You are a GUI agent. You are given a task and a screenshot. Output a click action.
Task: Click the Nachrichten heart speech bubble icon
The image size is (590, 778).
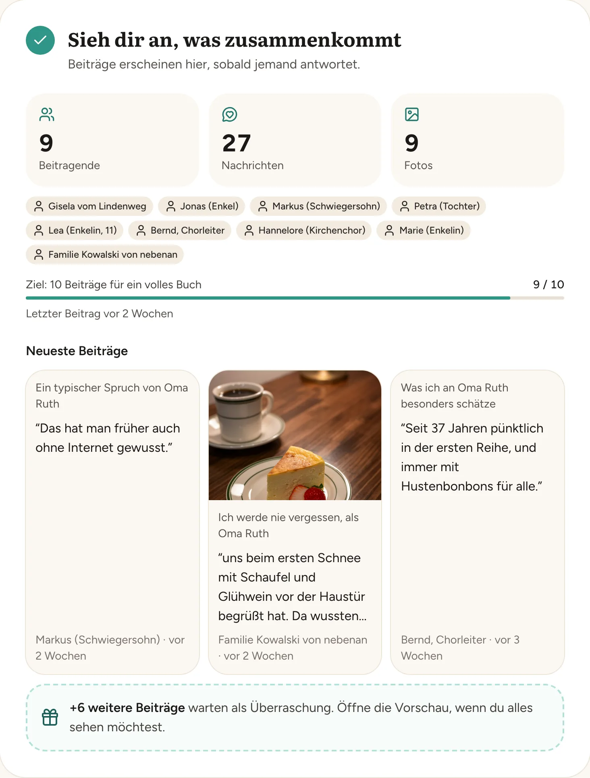click(230, 114)
